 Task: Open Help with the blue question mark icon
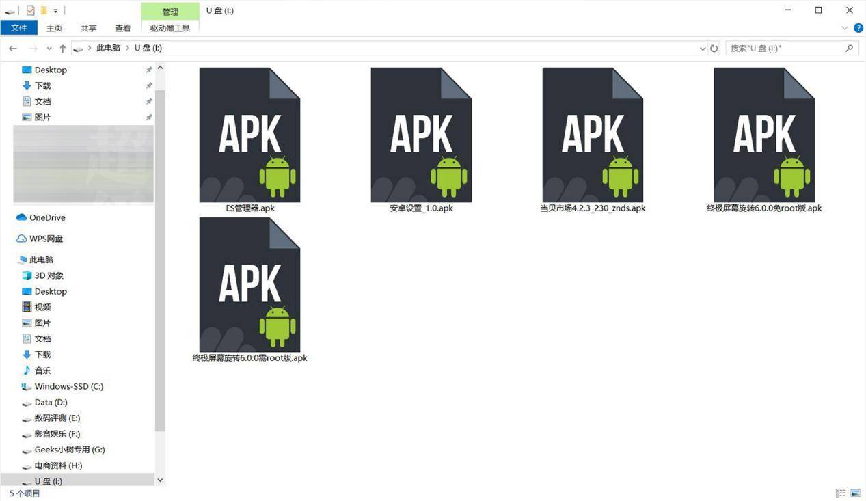858,28
